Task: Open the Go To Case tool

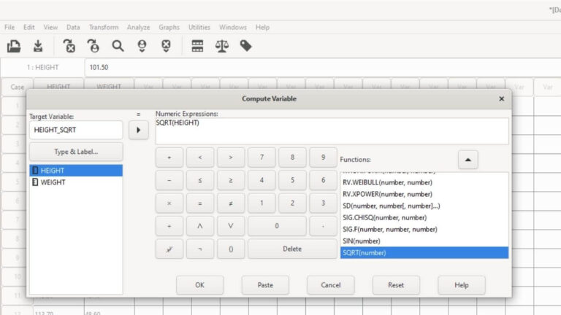Action: (93, 46)
